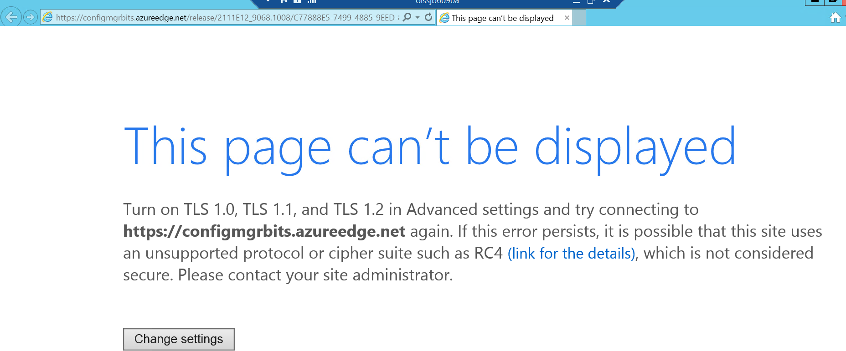Viewport: 846px width, 351px height.
Task: Open the "link for the details" hyperlink
Action: tap(572, 253)
